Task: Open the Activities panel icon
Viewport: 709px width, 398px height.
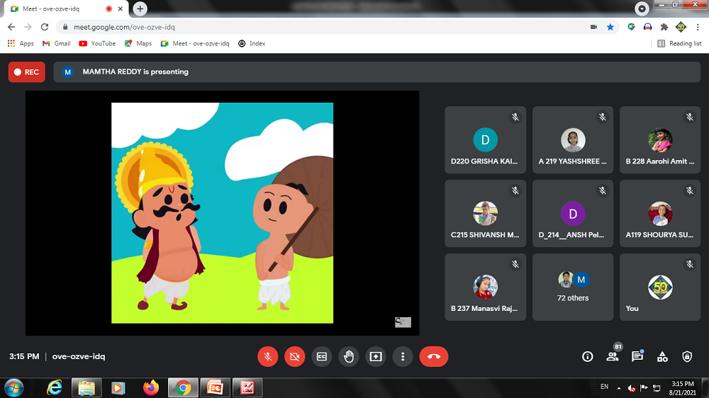Action: pyautogui.click(x=662, y=357)
